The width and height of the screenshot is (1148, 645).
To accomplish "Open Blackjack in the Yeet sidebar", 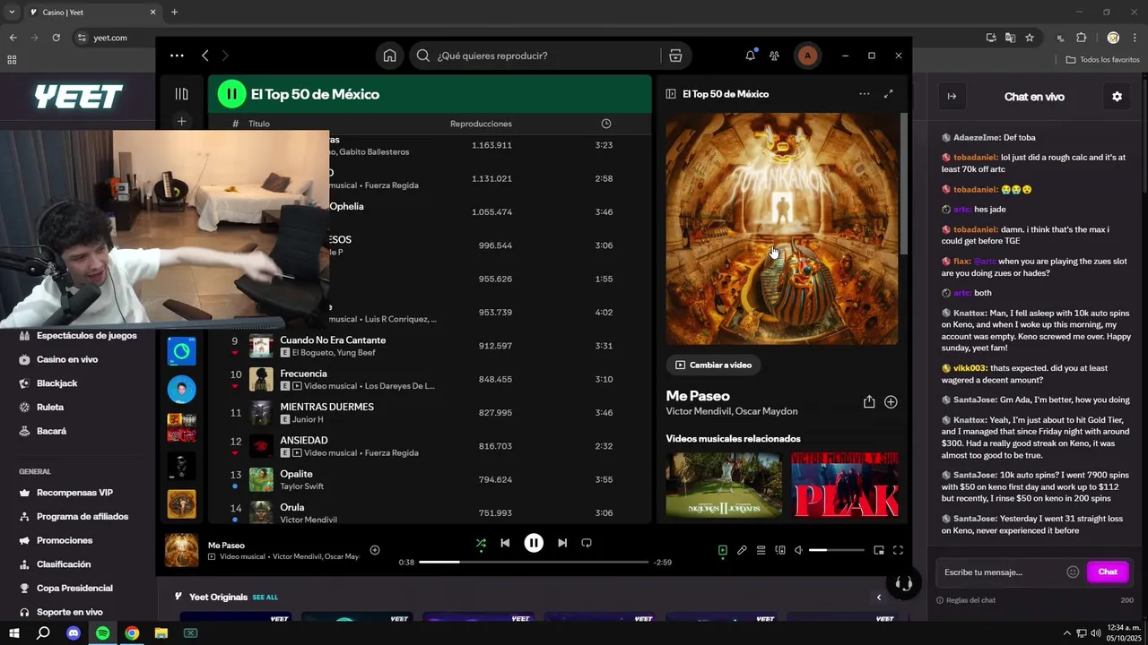I will (57, 383).
